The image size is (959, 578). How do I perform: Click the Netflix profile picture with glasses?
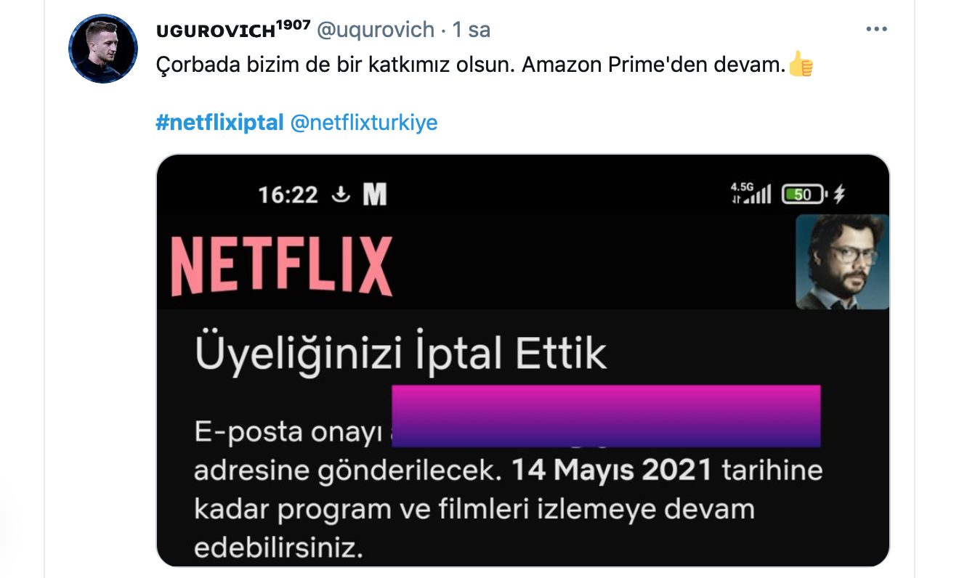842,262
